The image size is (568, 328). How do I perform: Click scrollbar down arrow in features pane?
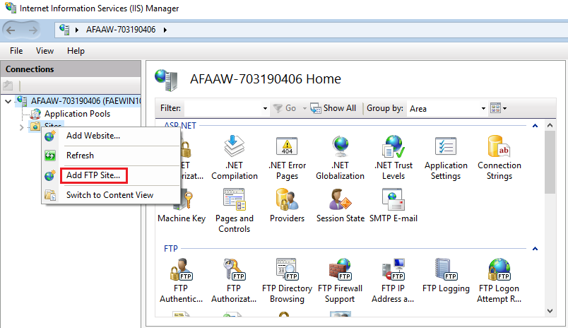click(x=550, y=311)
